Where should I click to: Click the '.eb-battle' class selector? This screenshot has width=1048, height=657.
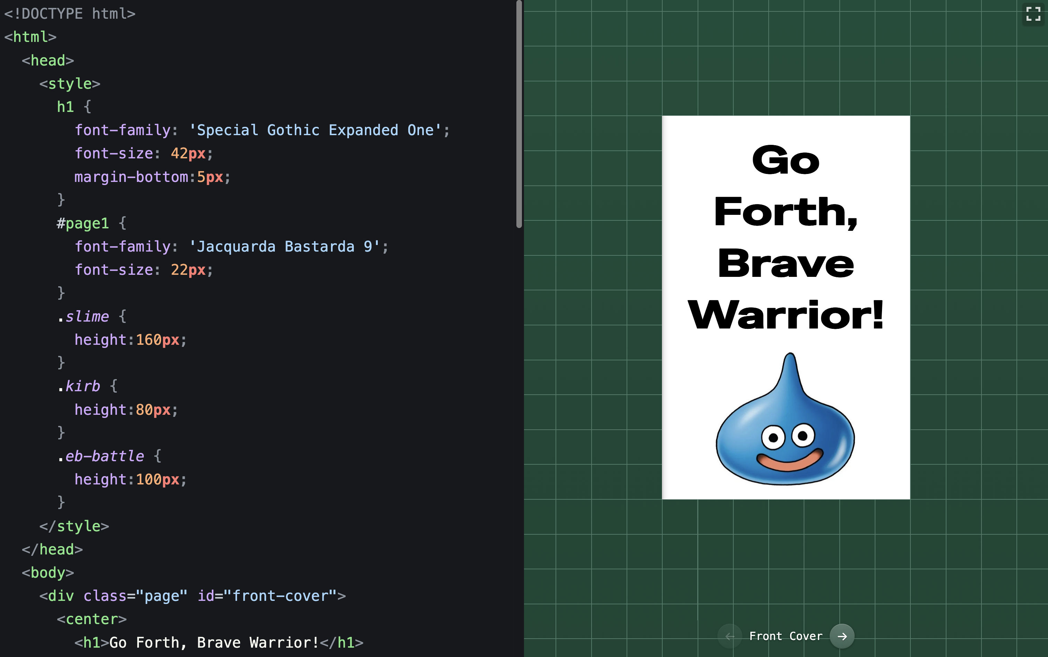101,456
